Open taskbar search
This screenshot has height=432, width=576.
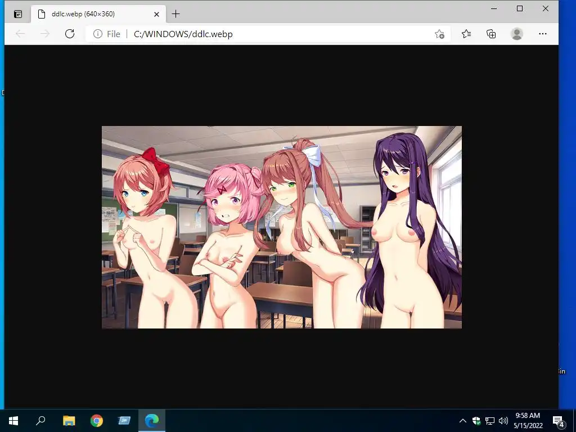click(x=40, y=421)
